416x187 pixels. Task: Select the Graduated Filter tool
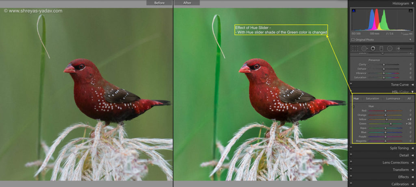click(x=381, y=49)
